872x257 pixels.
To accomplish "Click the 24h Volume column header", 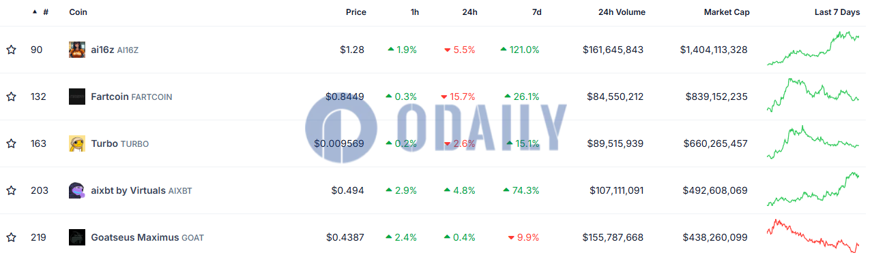I will pos(622,12).
